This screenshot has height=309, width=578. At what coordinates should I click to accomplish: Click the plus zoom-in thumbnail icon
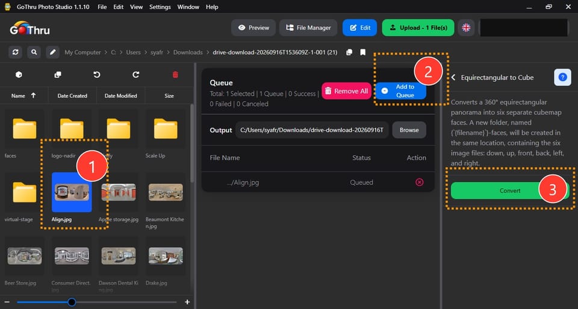coord(187,302)
